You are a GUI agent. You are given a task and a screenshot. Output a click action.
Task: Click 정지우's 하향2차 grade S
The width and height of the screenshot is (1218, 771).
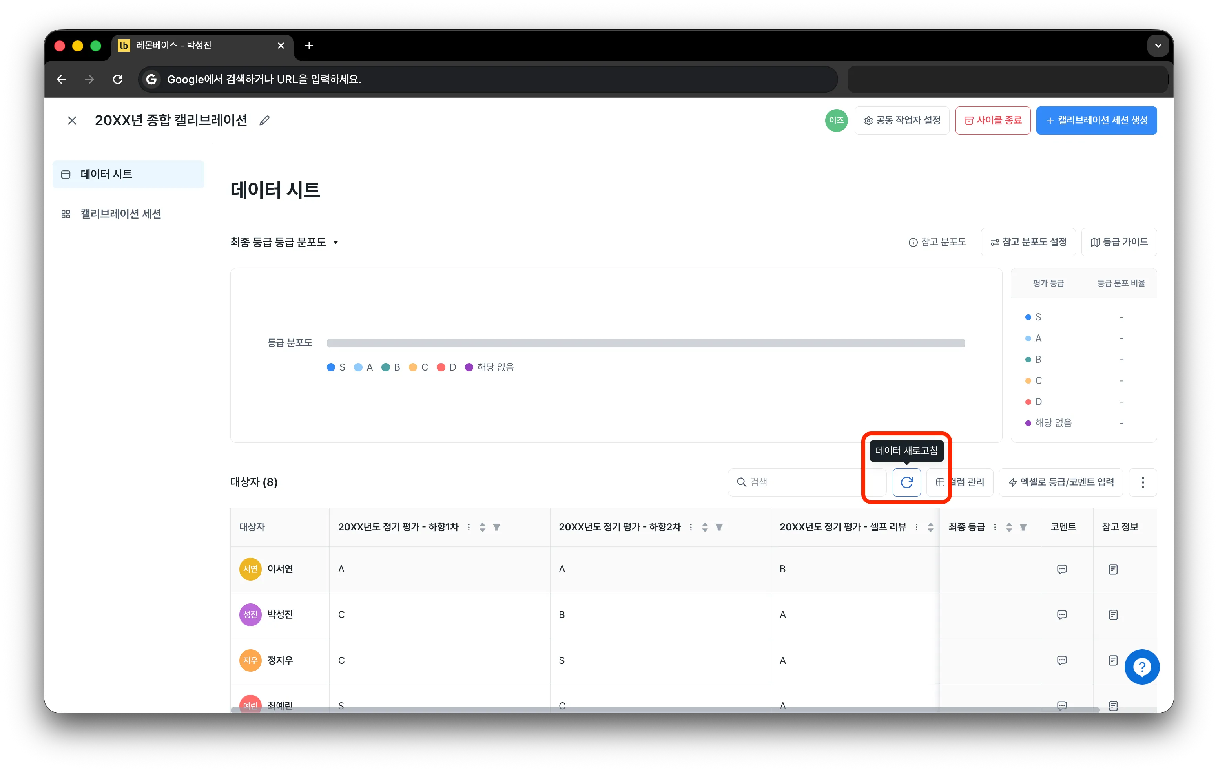tap(562, 660)
